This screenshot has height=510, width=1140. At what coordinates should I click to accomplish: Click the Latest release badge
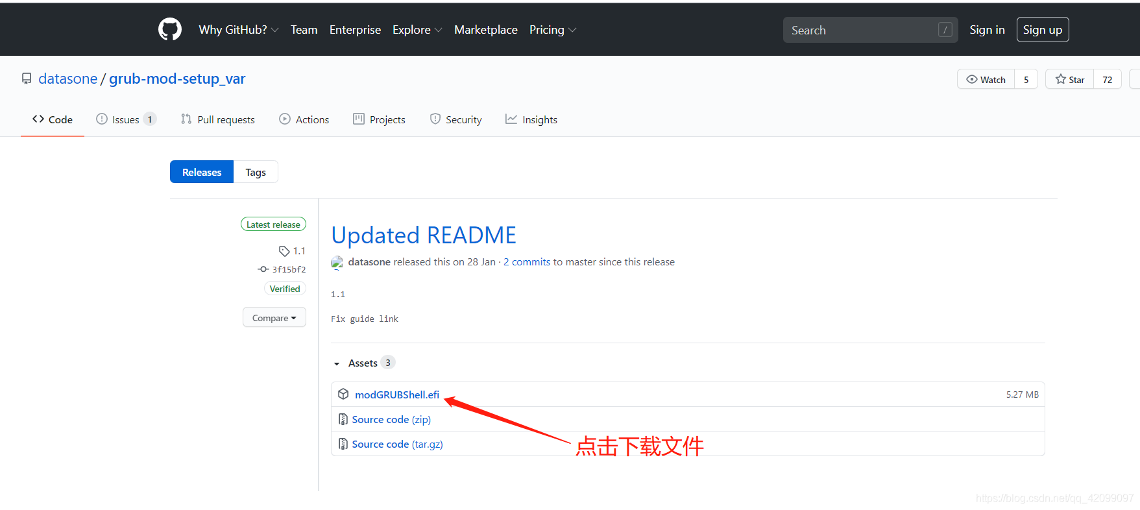(273, 225)
